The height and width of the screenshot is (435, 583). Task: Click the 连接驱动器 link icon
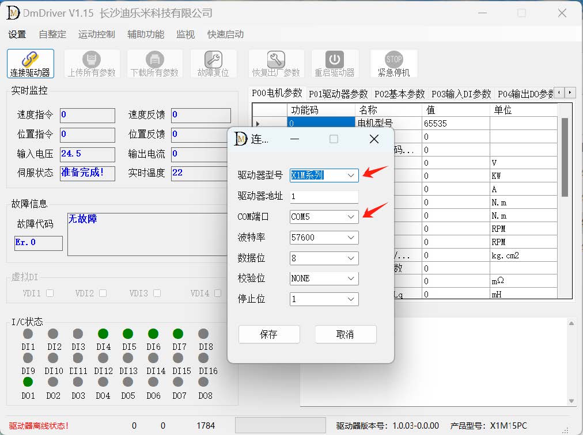point(30,59)
